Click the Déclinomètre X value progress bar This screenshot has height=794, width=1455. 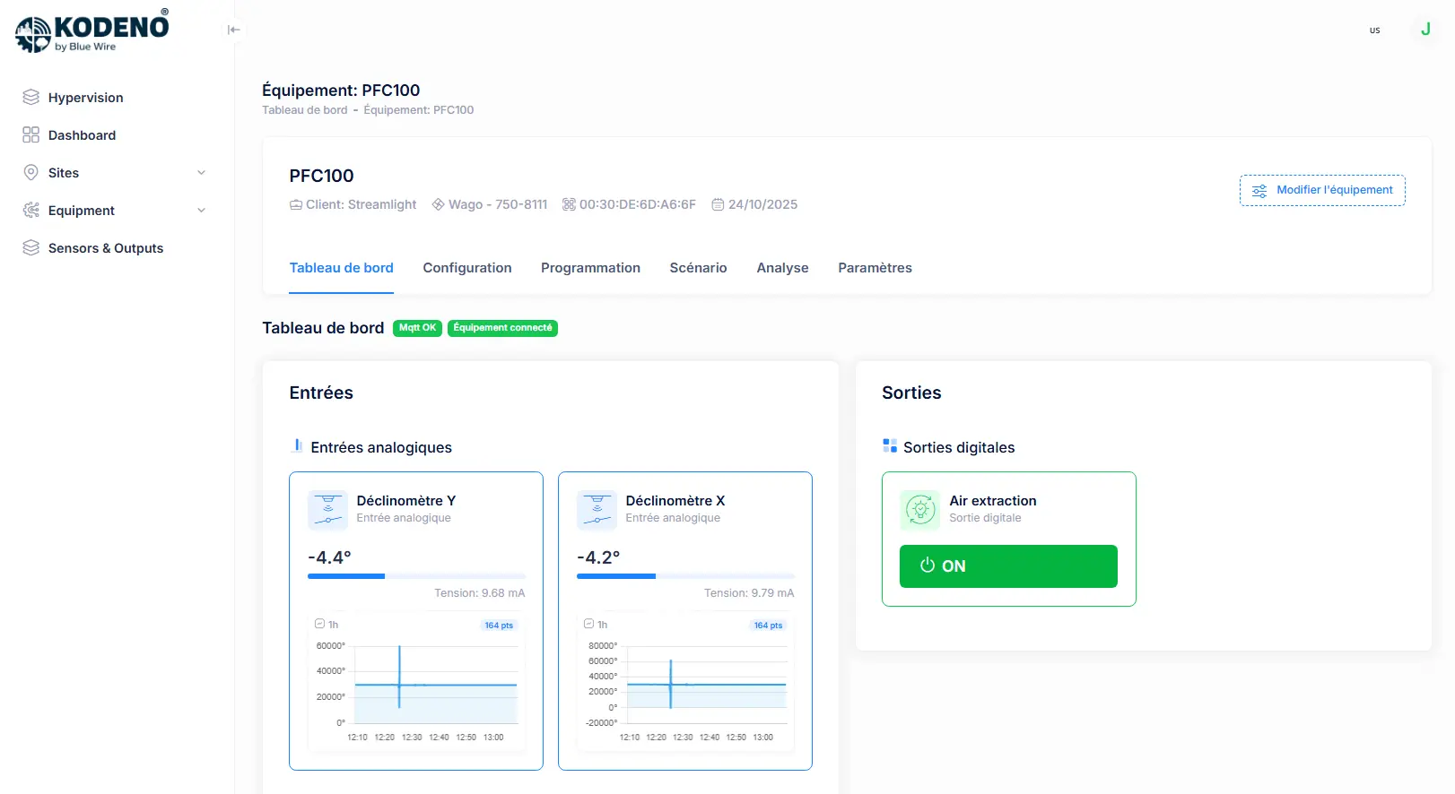click(684, 576)
